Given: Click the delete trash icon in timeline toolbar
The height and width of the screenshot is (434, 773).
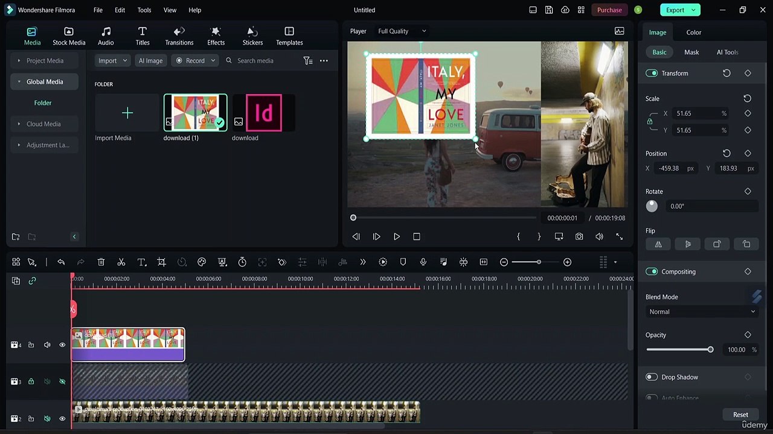Looking at the screenshot, I should pyautogui.click(x=101, y=262).
